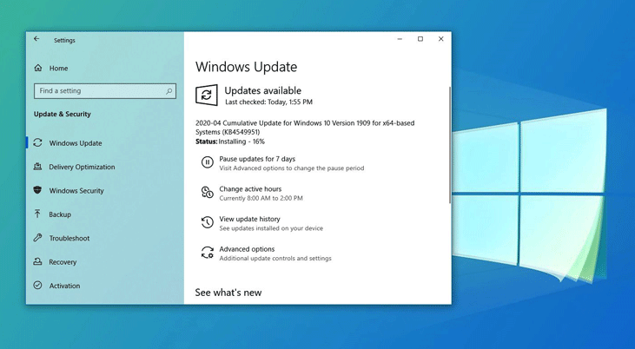The width and height of the screenshot is (635, 349).
Task: Select Pause updates for 7 days
Action: 257,159
